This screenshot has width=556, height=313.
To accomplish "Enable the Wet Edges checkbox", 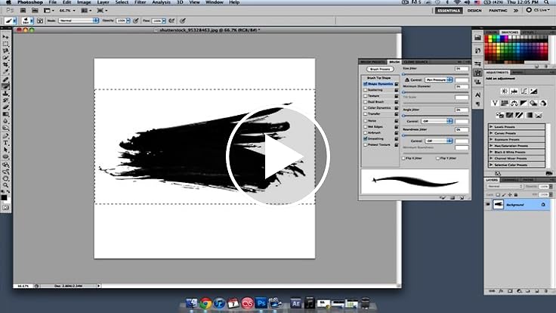I will click(365, 126).
